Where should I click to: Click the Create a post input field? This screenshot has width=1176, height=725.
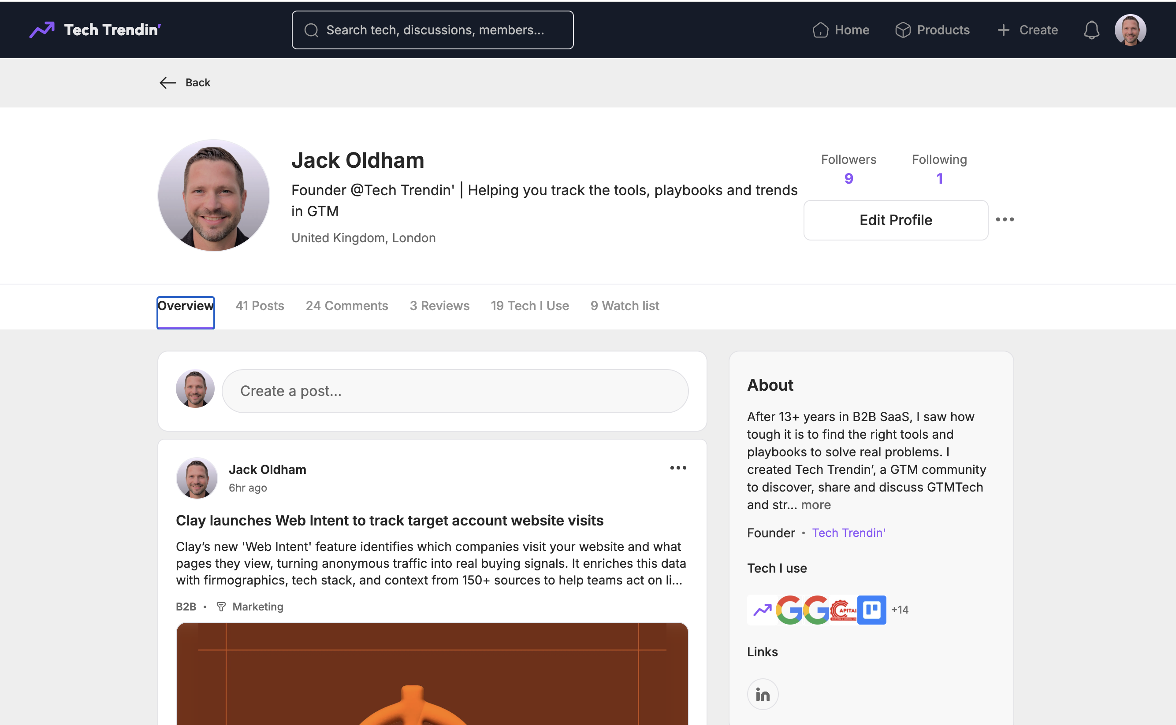coord(455,391)
